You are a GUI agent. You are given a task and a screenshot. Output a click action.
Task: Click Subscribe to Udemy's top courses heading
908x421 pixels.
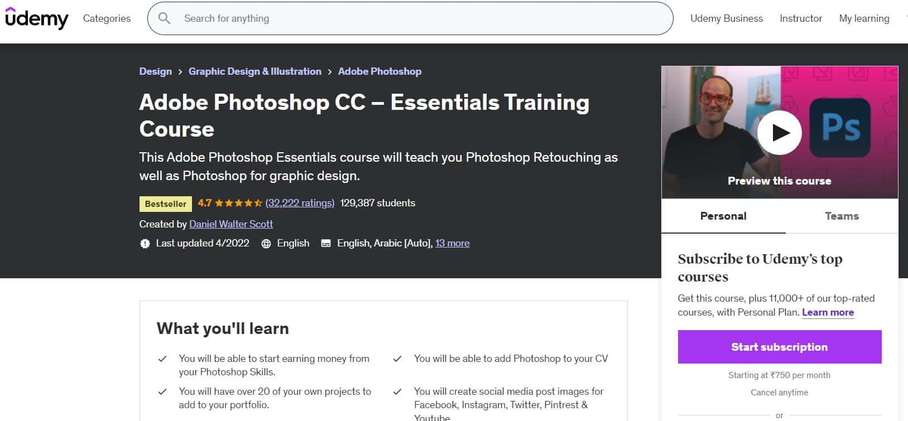coord(760,268)
